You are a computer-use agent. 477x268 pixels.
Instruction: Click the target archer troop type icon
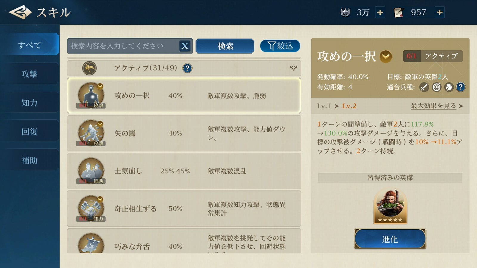(436, 87)
